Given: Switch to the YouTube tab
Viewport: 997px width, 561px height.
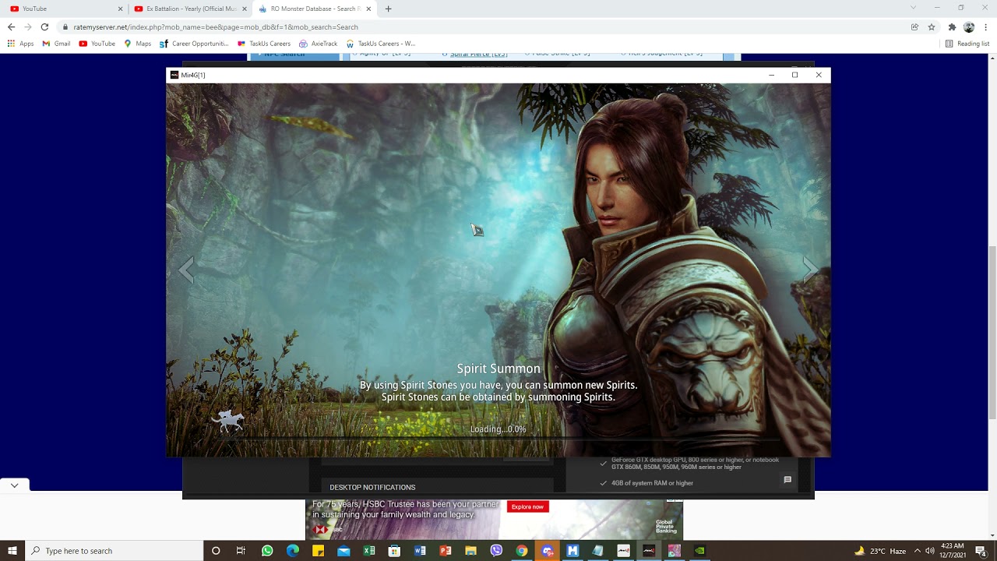Looking at the screenshot, I should (65, 9).
